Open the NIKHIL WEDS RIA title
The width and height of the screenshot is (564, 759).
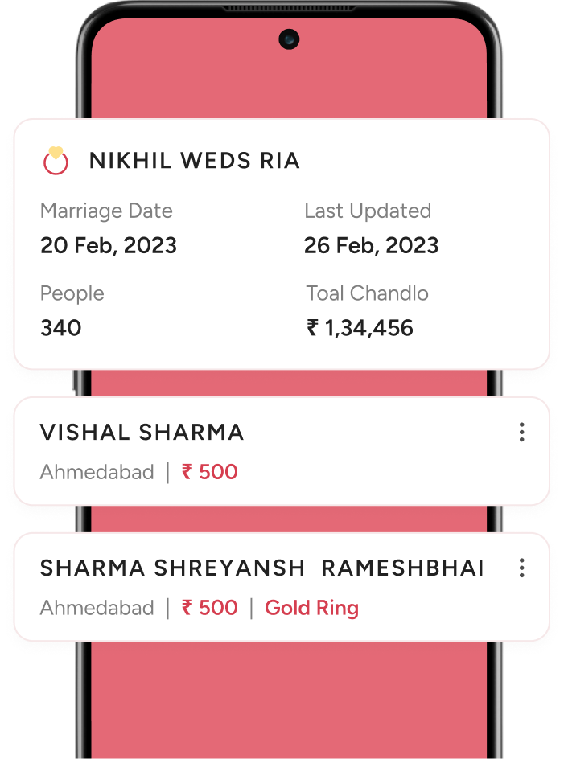click(194, 161)
